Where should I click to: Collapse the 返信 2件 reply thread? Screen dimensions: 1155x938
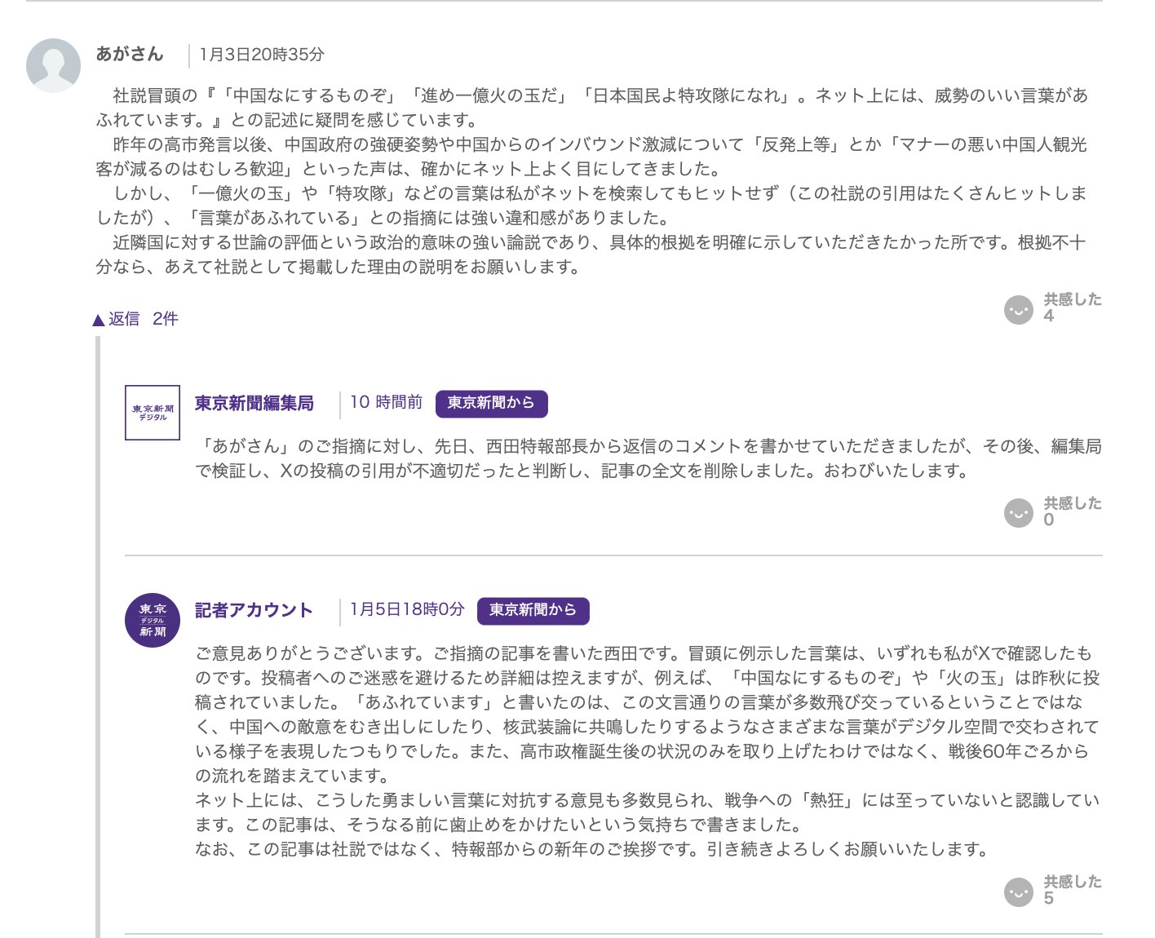pos(135,319)
